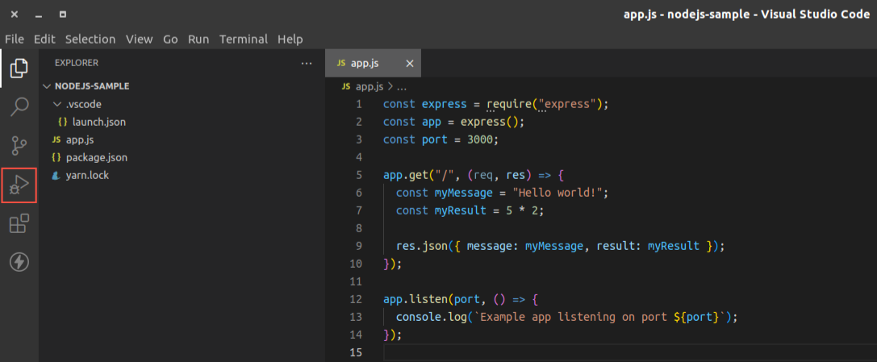Viewport: 877px width, 362px height.
Task: Open the Source Control view icon
Action: point(19,145)
